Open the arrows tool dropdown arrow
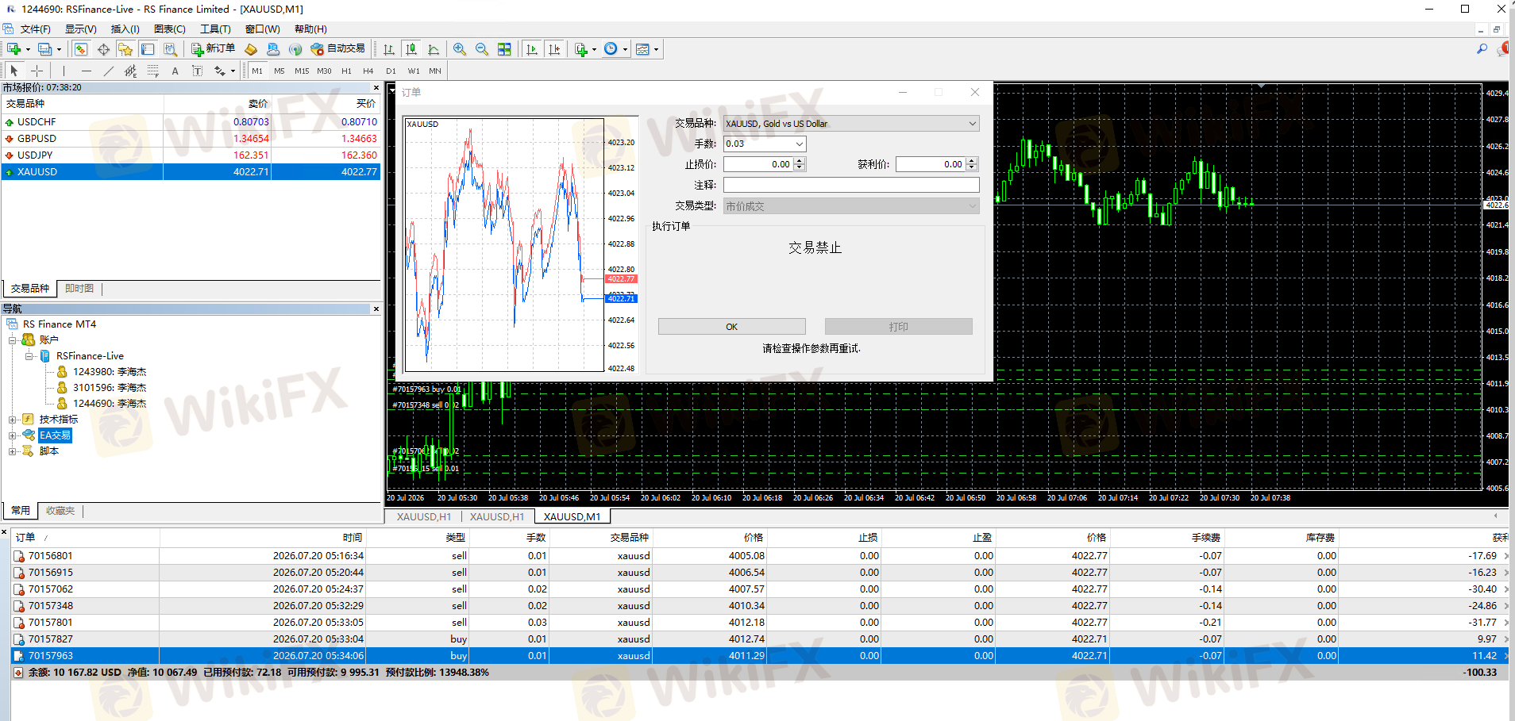Image resolution: width=1515 pixels, height=721 pixels. point(233,71)
